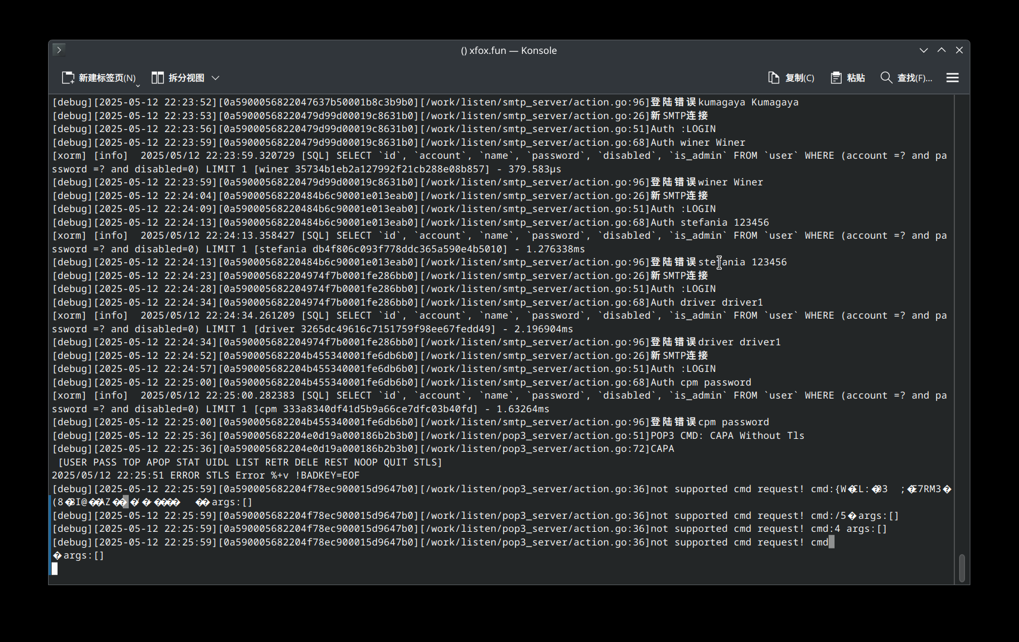Close the Konsole window

coord(959,50)
